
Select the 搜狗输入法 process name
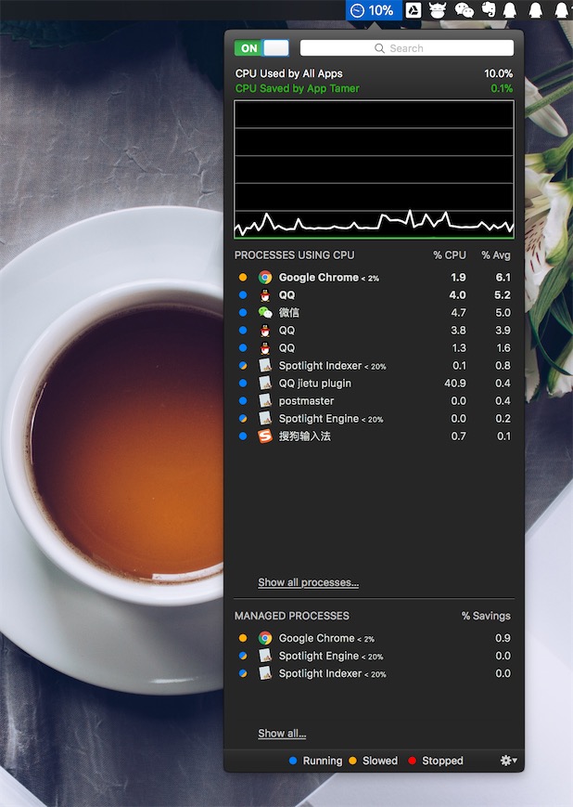(305, 436)
